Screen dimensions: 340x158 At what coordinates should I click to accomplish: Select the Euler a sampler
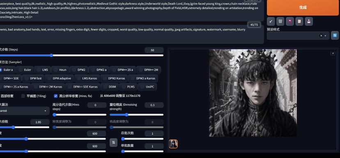(8, 70)
